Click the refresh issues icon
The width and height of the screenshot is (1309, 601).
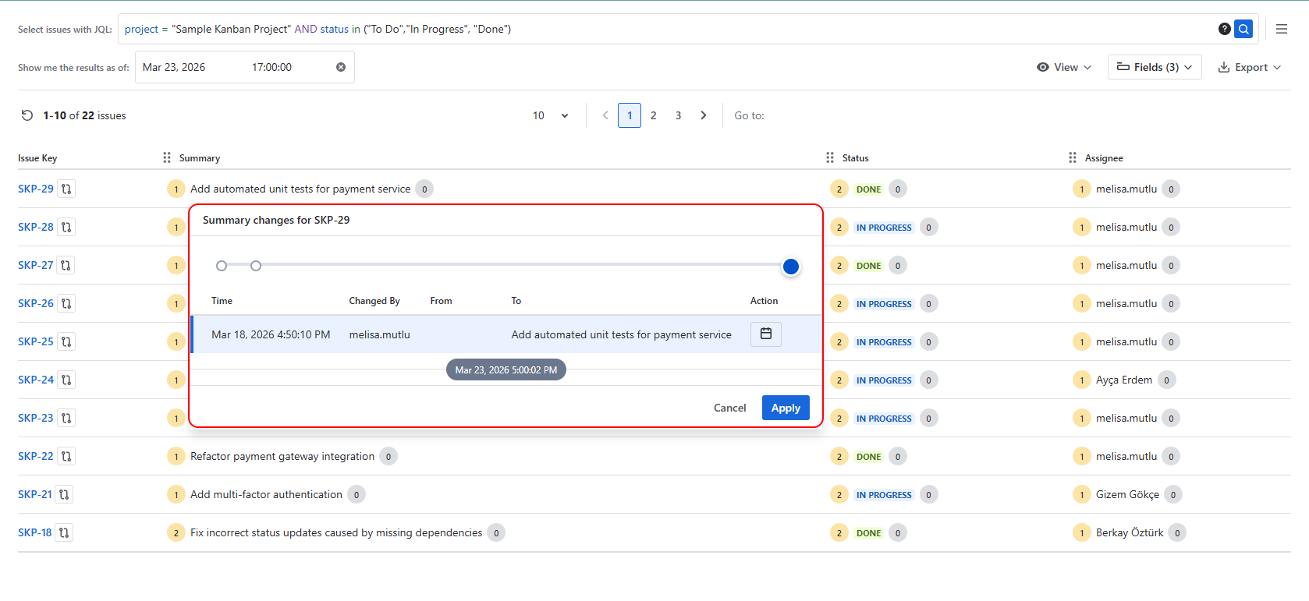(x=27, y=115)
